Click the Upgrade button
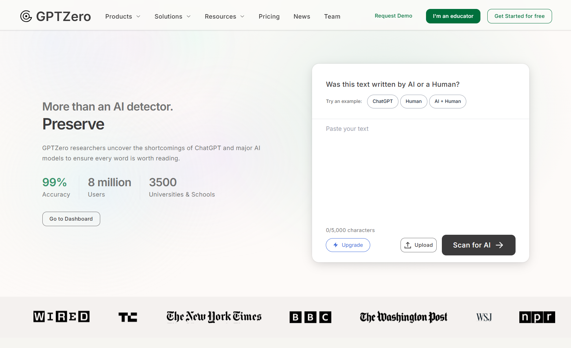571x348 pixels. pyautogui.click(x=348, y=245)
